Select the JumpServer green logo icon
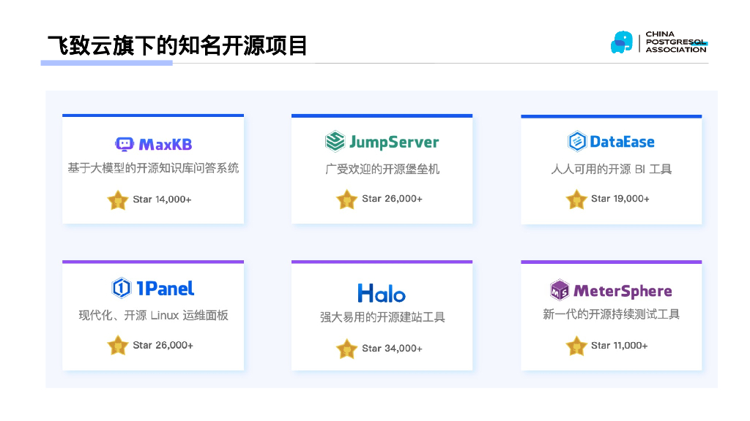Viewport: 750px width, 421px height. coord(334,143)
